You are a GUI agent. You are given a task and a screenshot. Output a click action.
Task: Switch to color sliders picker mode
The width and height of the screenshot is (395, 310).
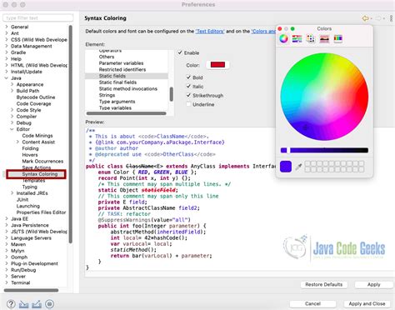pos(297,38)
